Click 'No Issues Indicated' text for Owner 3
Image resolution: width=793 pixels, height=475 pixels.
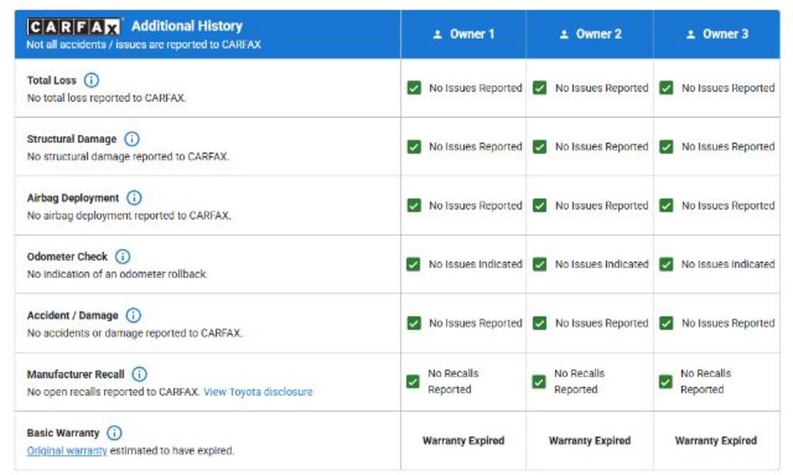tap(728, 264)
